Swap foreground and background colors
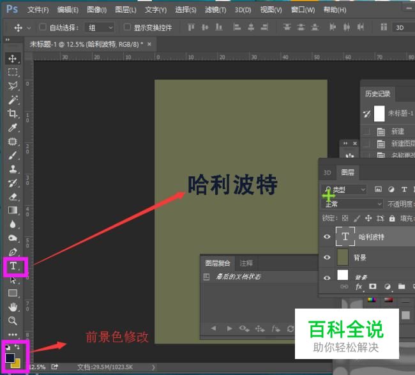Viewport: 415px width, 375px height. click(x=17, y=347)
